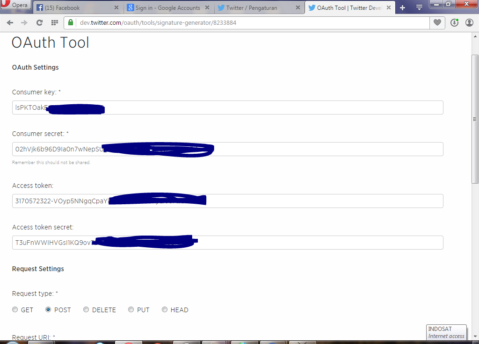Click the INDOSAT Internet access tooltip
This screenshot has height=344, width=479.
click(446, 332)
